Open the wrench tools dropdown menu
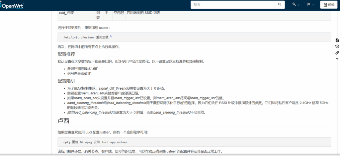 click(x=296, y=5)
